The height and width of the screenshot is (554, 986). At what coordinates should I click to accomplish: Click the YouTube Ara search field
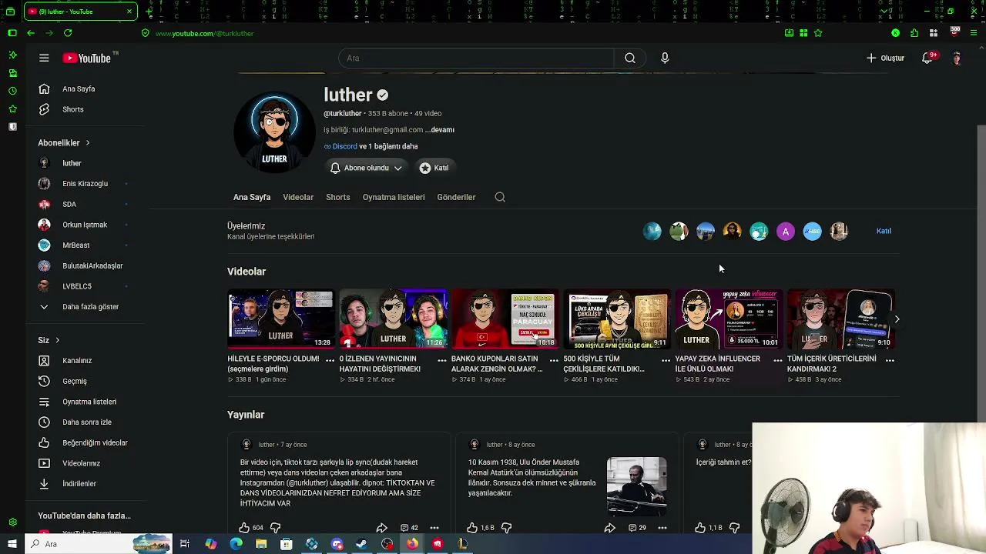[x=476, y=58]
